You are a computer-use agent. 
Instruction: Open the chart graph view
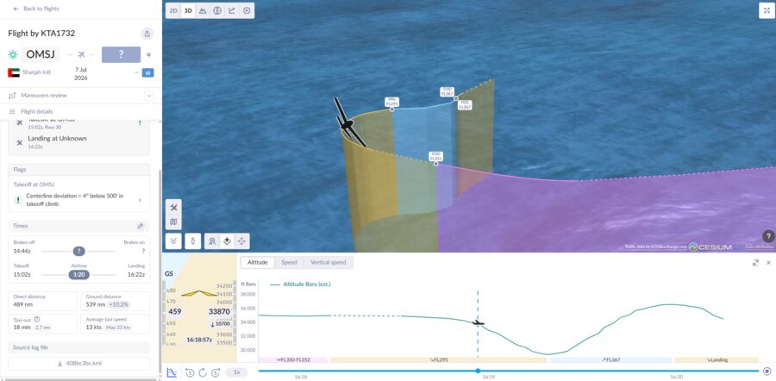pyautogui.click(x=232, y=10)
